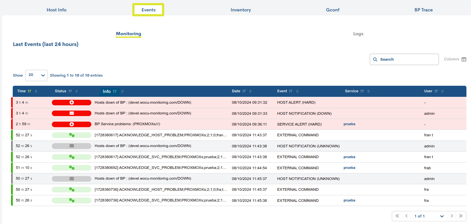Jump to the first page with double-chevron icon
This screenshot has height=224, width=471.
pos(397,216)
